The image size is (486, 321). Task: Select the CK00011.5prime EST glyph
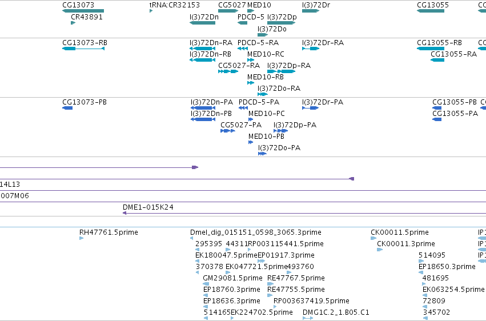(x=373, y=238)
